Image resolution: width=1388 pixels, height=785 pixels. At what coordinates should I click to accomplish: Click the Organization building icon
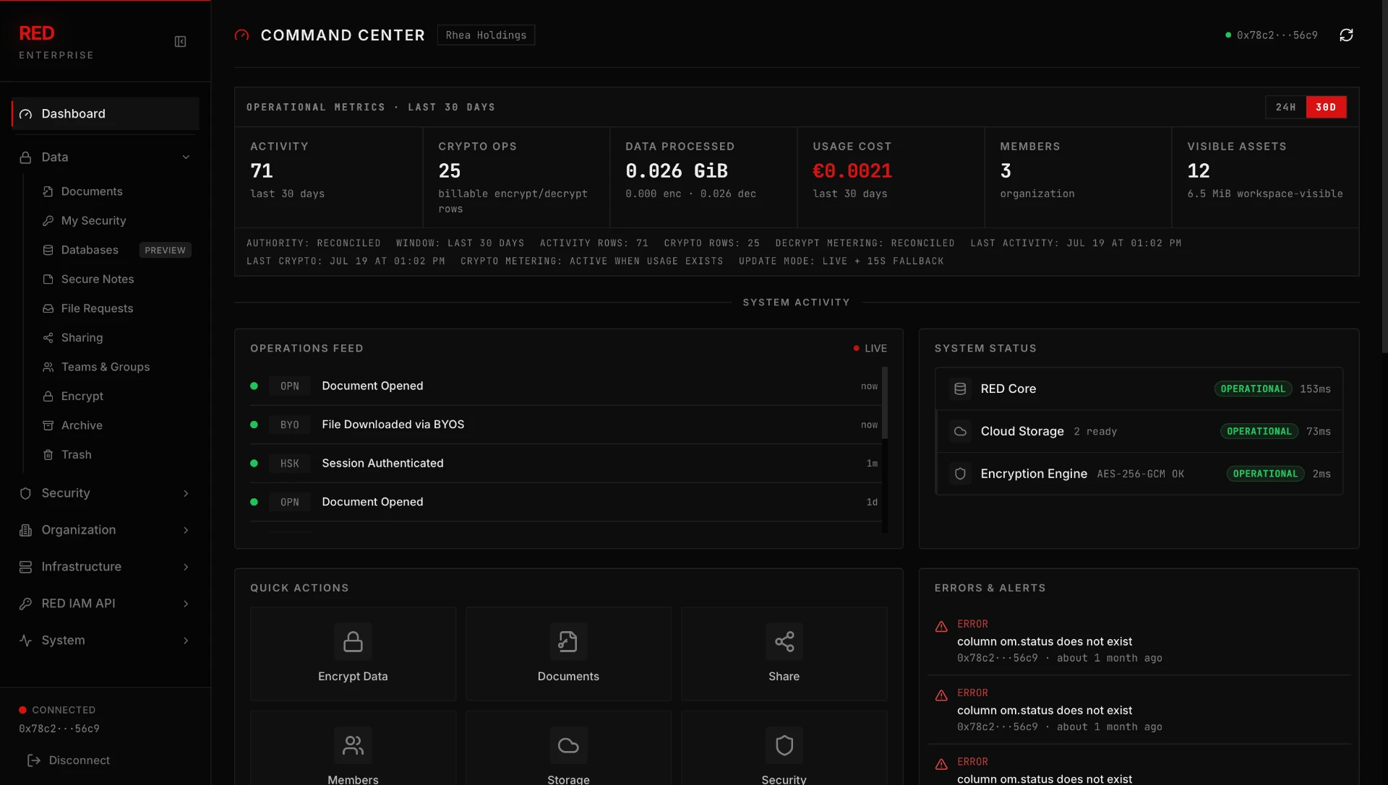point(25,530)
